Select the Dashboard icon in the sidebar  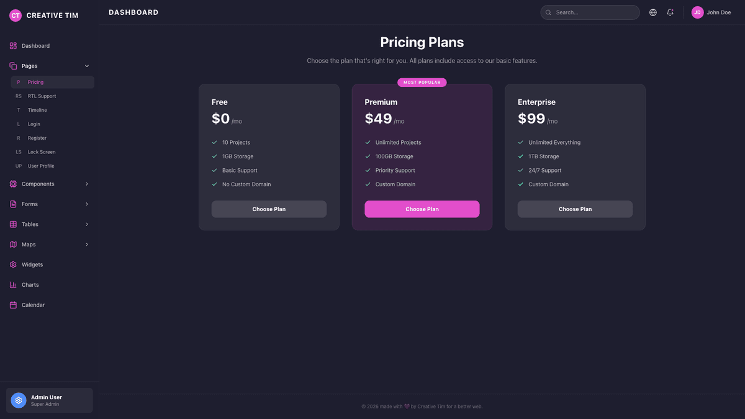tap(13, 45)
